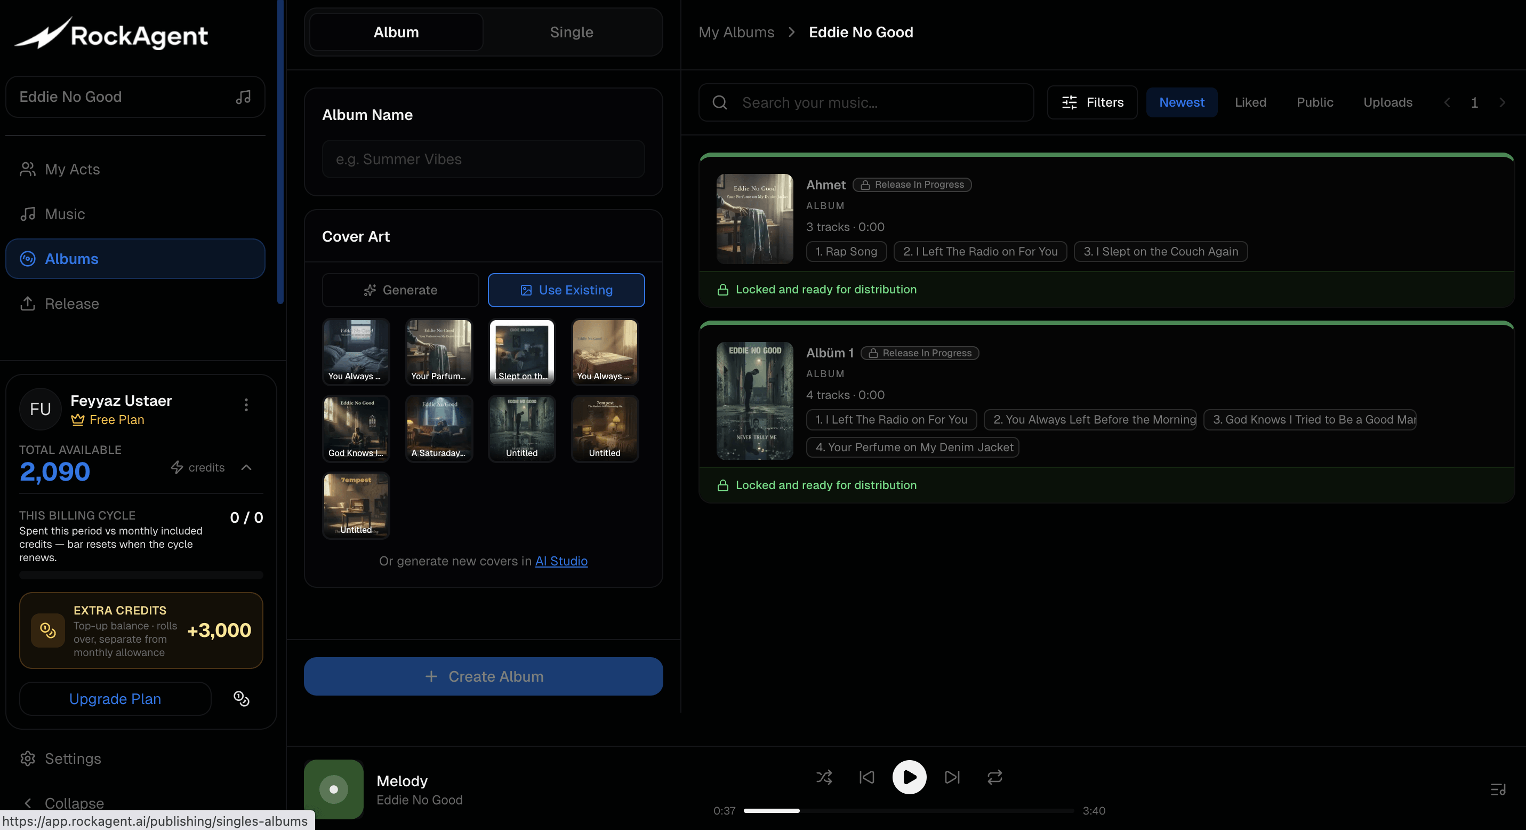The image size is (1526, 830).
Task: Toggle shuffle playback icon
Action: click(x=824, y=777)
